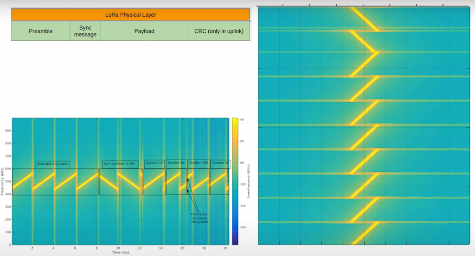Click the first preamble up-chirp in left spectrogram

22,181
